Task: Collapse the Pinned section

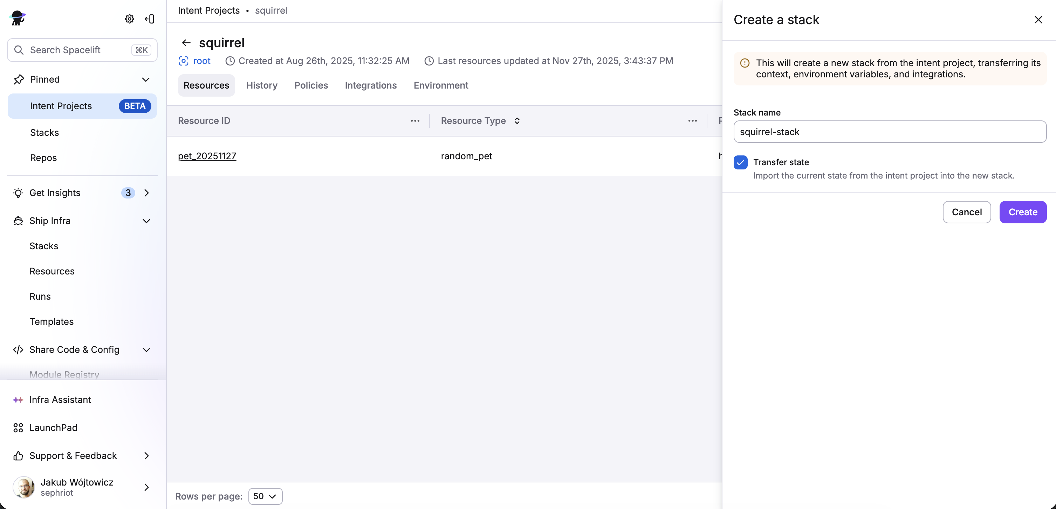Action: (145, 79)
